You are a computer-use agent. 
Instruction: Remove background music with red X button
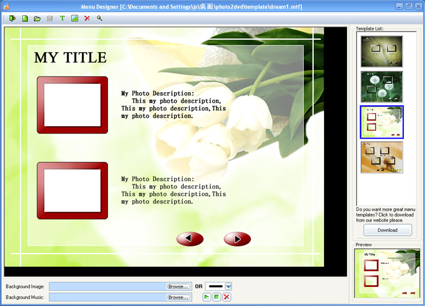(x=226, y=297)
